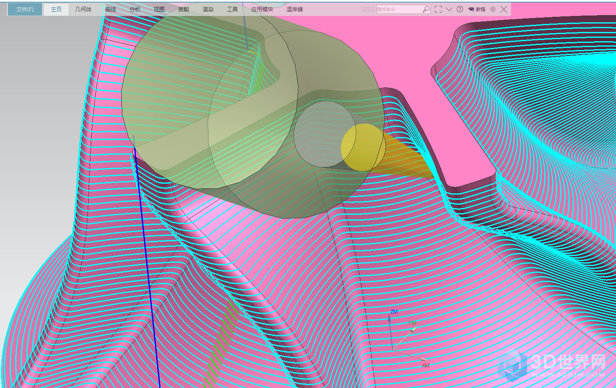Open the 分析 analysis tab

135,9
